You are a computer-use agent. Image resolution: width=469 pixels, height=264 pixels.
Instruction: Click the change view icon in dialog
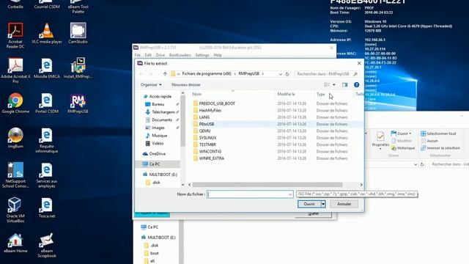coord(327,85)
